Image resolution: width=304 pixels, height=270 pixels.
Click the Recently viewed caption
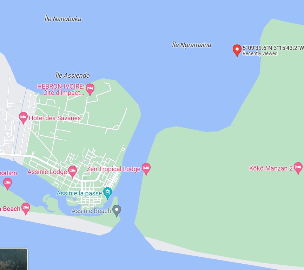tap(260, 53)
